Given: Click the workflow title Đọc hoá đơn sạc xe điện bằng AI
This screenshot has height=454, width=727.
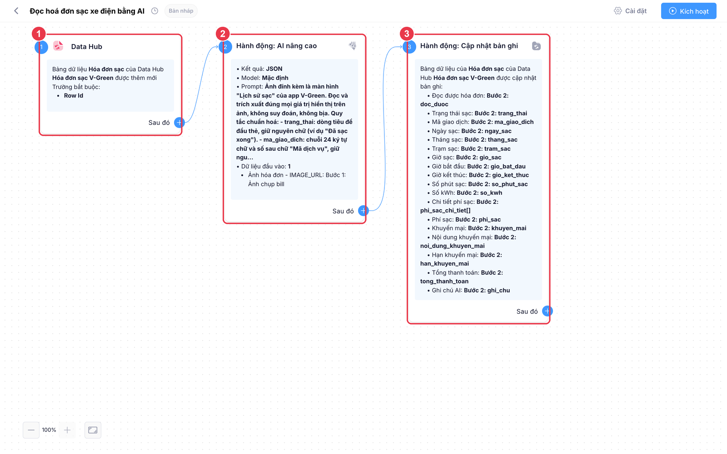Looking at the screenshot, I should [x=87, y=11].
